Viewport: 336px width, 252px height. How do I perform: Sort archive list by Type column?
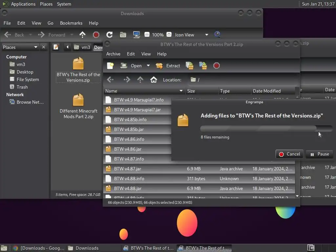tap(235, 91)
